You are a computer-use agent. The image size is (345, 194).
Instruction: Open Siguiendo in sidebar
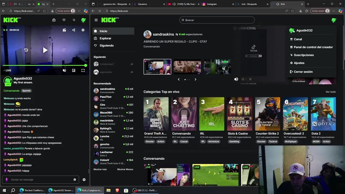pyautogui.click(x=113, y=46)
